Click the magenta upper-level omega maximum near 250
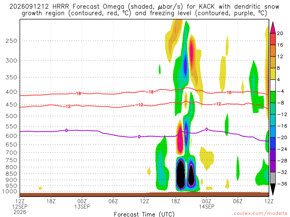 (x=191, y=51)
